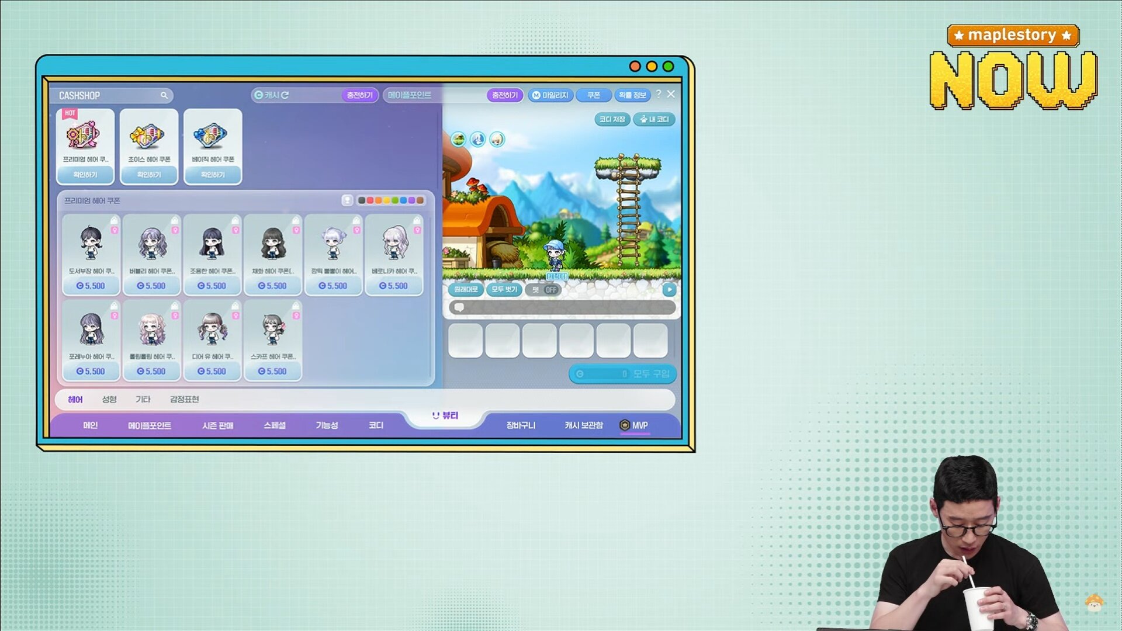Select the 디어 유 헤어 쿠폰 thumbnail

[x=212, y=329]
